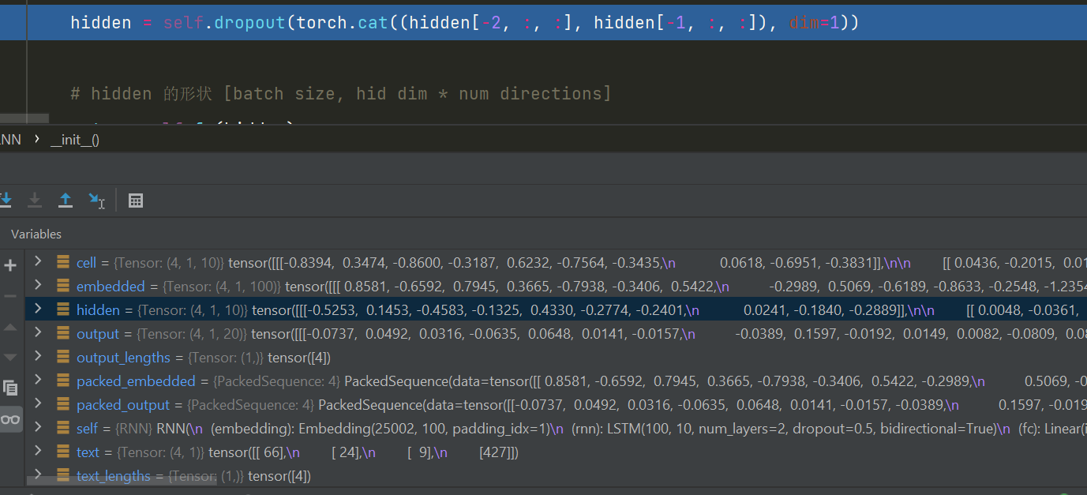Select the cell variable name
This screenshot has width=1087, height=495.
tap(86, 263)
